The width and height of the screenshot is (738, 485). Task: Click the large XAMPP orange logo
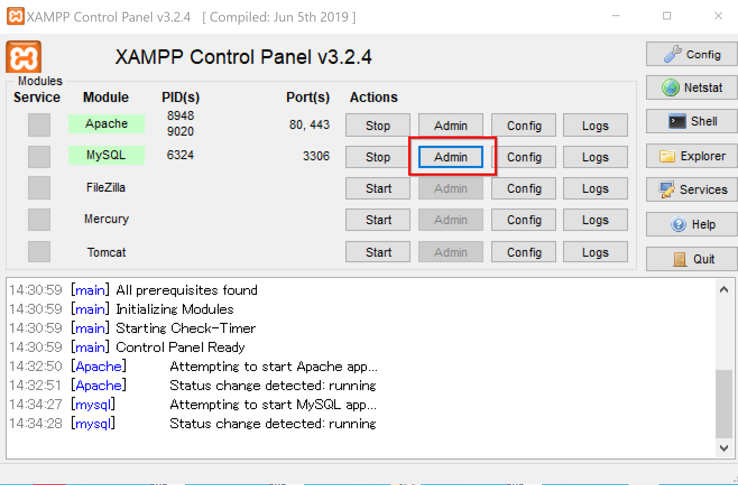click(24, 57)
